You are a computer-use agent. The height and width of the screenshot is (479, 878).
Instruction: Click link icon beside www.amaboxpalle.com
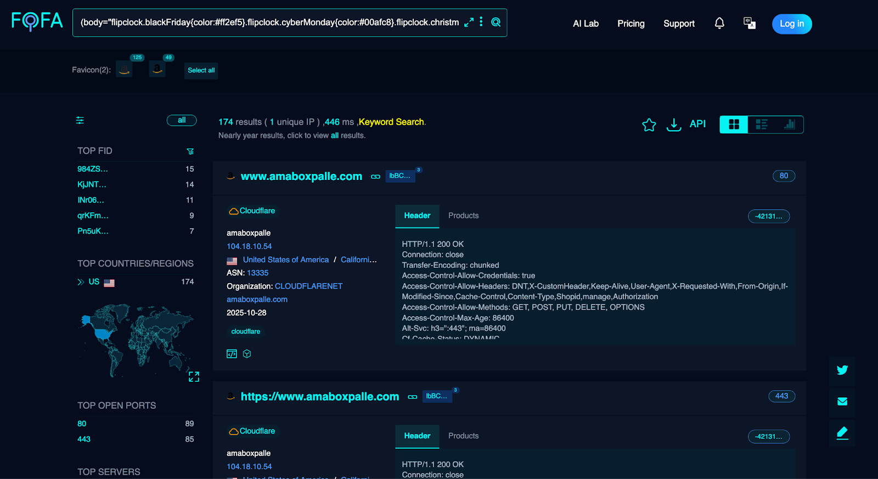click(x=375, y=177)
